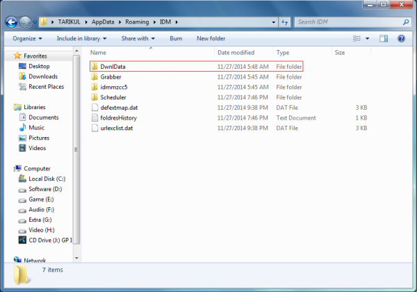This screenshot has height=292, width=417.
Task: Open the Videos library
Action: pyautogui.click(x=38, y=148)
